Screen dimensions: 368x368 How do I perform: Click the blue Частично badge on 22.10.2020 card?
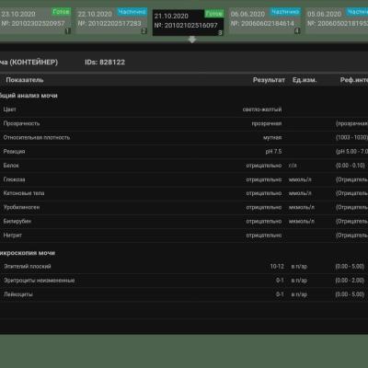132,12
